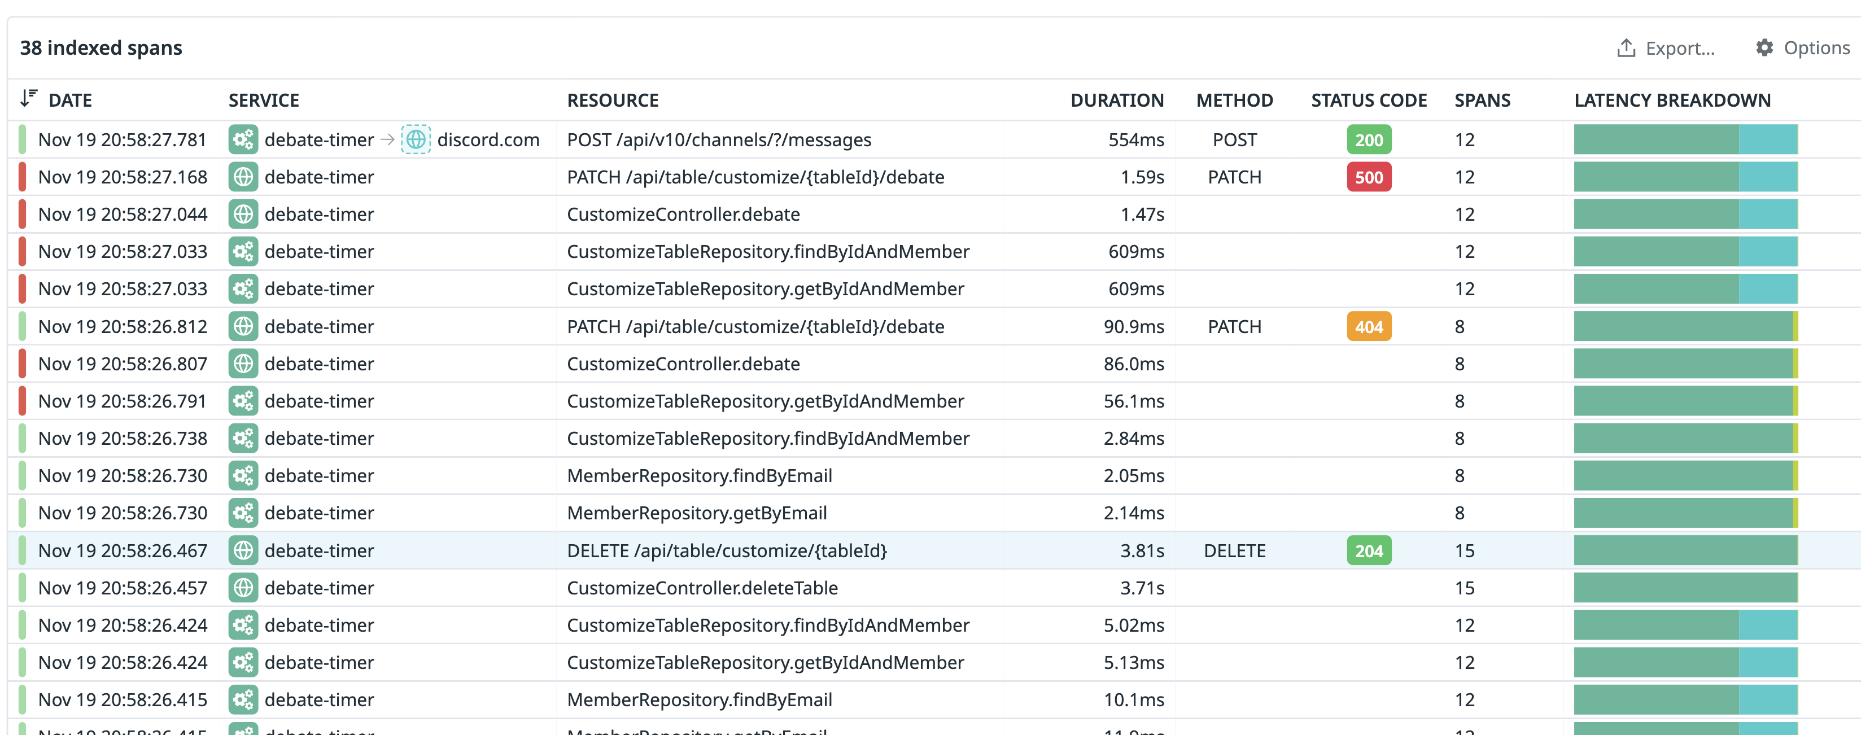Open the POST /api/v10/channels/?/messages span
This screenshot has height=735, width=1861.
pos(719,139)
